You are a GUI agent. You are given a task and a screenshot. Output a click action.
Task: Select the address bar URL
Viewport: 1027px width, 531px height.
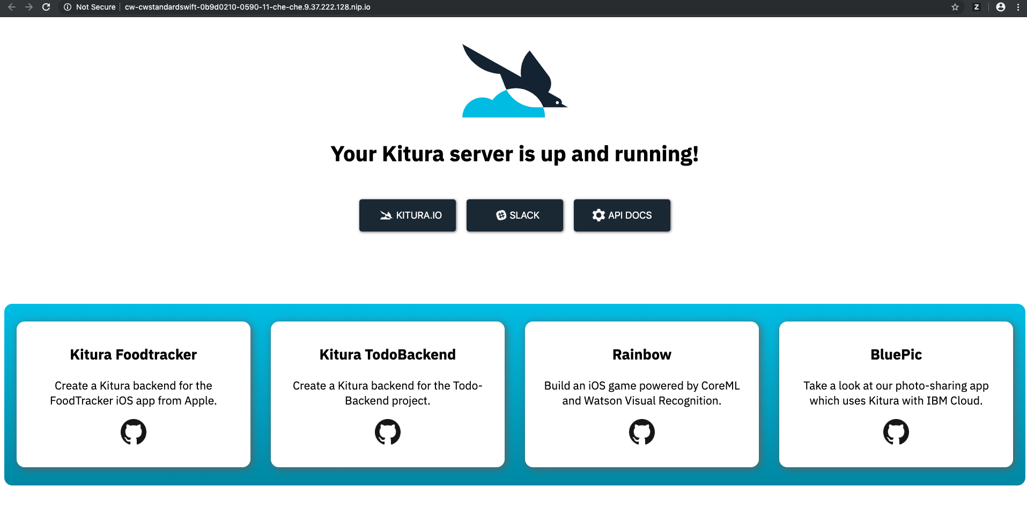[x=248, y=7]
